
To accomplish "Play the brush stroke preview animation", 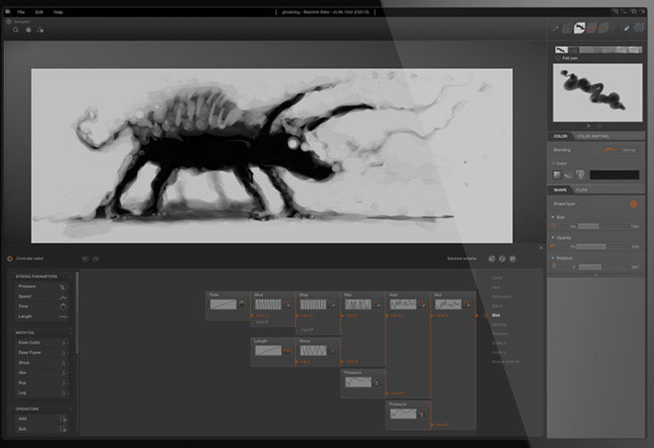I will [x=589, y=125].
